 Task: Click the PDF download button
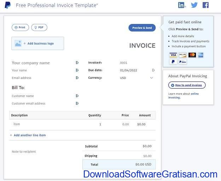coord(39,28)
